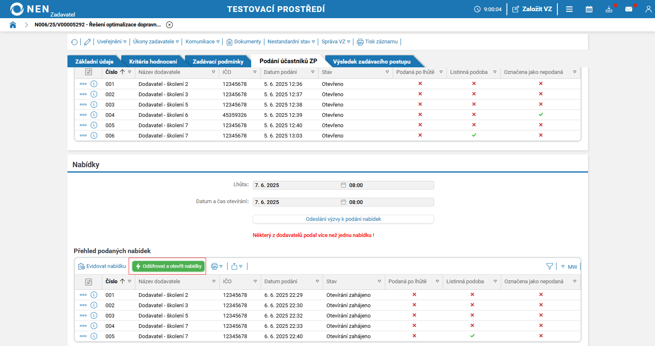Open the download tray icon in header
The width and height of the screenshot is (655, 346).
pos(609,9)
